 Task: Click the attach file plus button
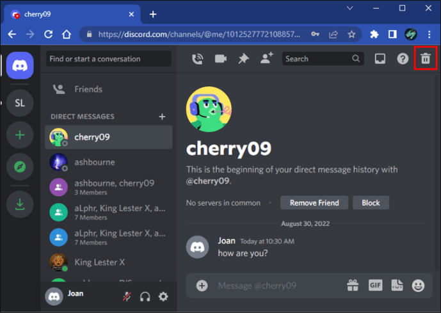(x=202, y=285)
